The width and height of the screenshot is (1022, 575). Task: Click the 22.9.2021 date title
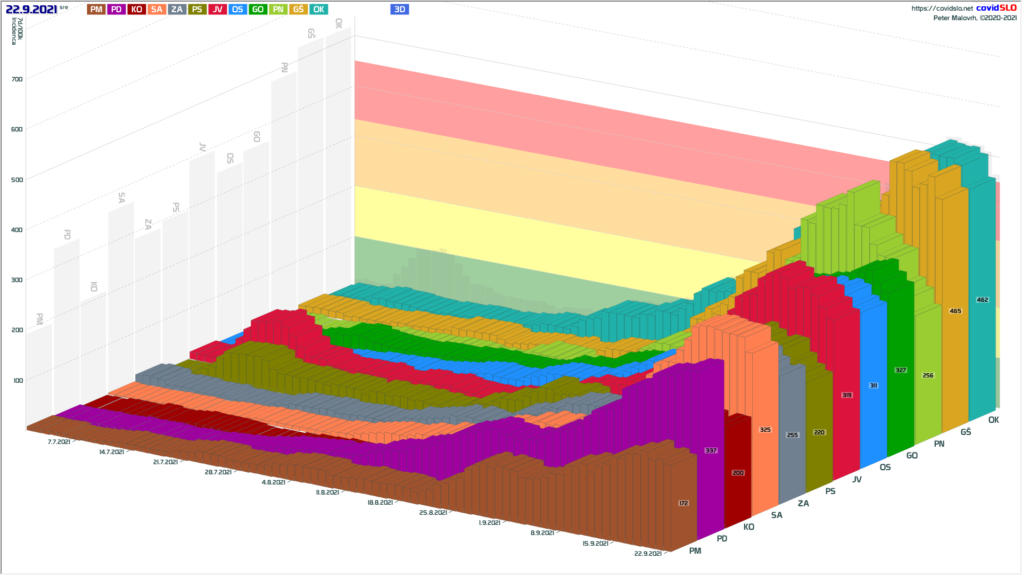[31, 10]
